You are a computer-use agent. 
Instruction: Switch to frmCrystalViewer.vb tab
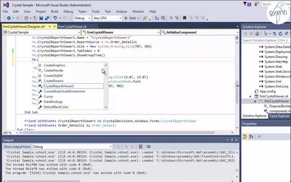73,26
